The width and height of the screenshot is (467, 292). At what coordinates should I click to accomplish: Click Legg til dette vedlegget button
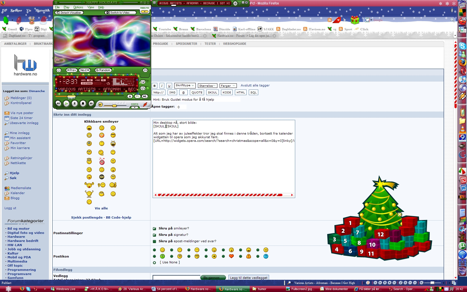click(249, 278)
